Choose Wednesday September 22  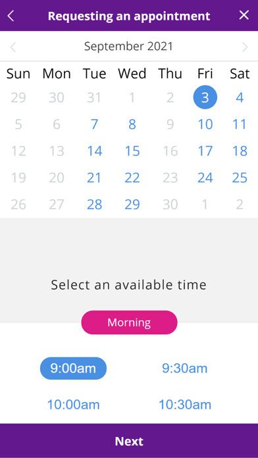tap(132, 178)
